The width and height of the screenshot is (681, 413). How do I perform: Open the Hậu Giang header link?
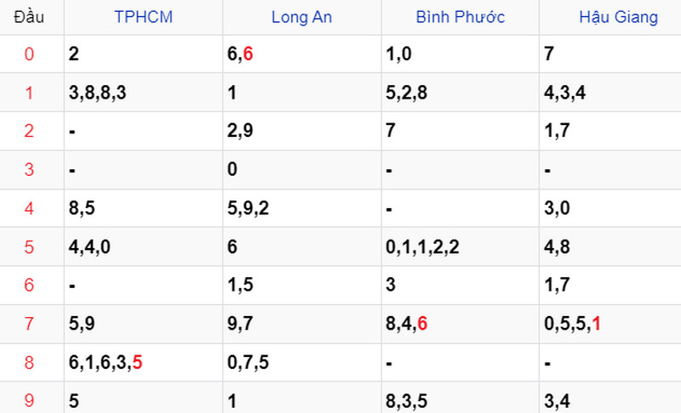(x=619, y=17)
